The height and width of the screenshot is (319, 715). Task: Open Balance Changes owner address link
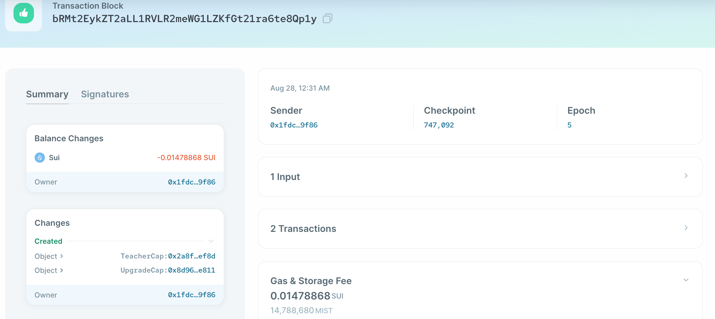coord(192,182)
